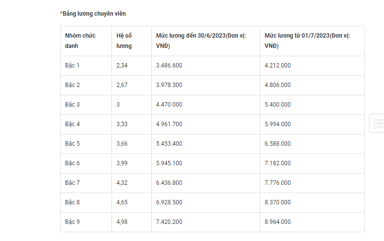Select the Bậc 1 row label
The width and height of the screenshot is (384, 241).
(x=72, y=66)
